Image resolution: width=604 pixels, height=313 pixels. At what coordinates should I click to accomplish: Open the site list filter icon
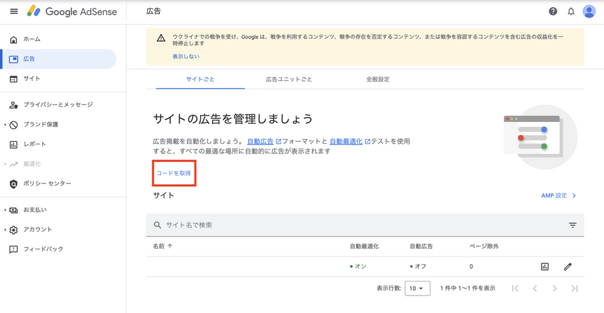pyautogui.click(x=573, y=225)
